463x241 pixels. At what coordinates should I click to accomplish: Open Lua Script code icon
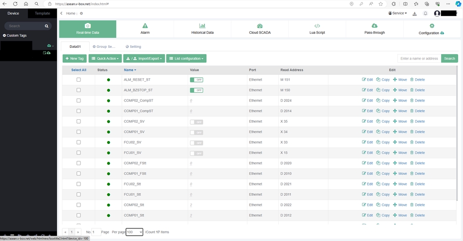(x=317, y=26)
